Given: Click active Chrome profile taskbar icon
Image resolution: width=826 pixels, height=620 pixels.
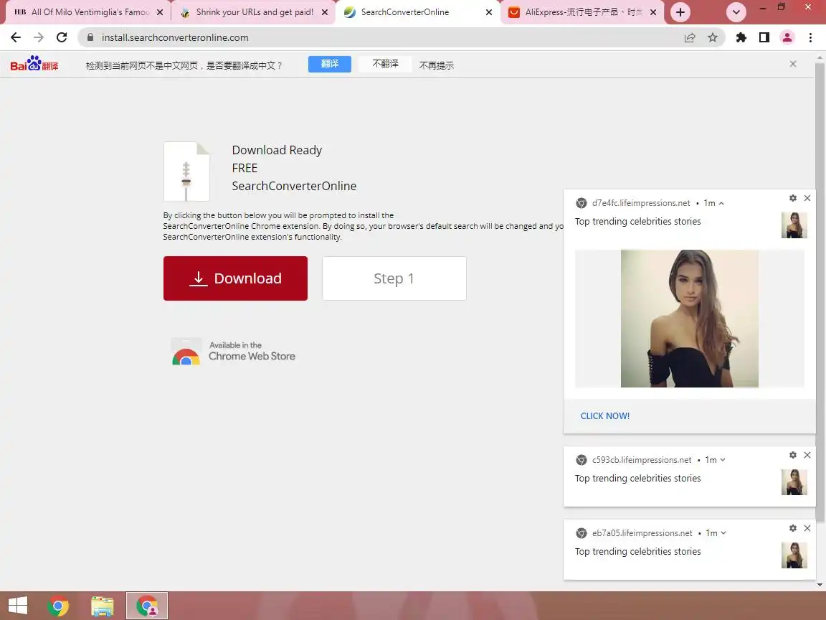Looking at the screenshot, I should pyautogui.click(x=147, y=606).
